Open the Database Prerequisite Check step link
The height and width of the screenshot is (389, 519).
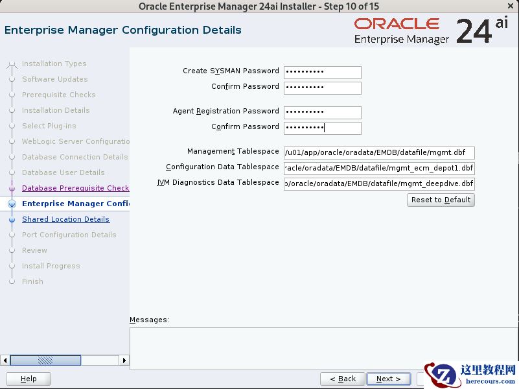pos(75,188)
